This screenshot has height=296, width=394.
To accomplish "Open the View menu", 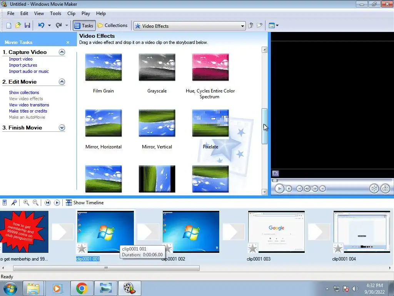I will coord(39,13).
